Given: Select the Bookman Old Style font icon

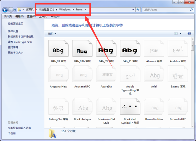Looking at the screenshot, I should (x=106, y=106).
